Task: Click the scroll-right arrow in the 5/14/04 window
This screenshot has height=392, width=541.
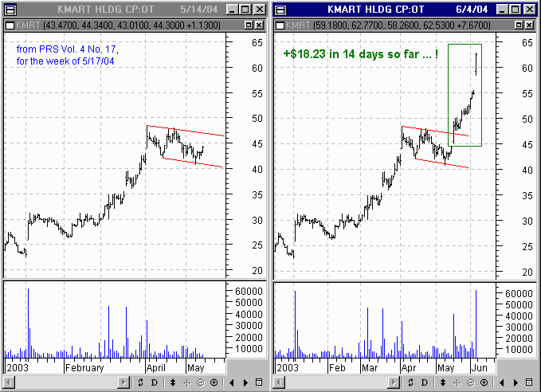Action: pos(123,382)
